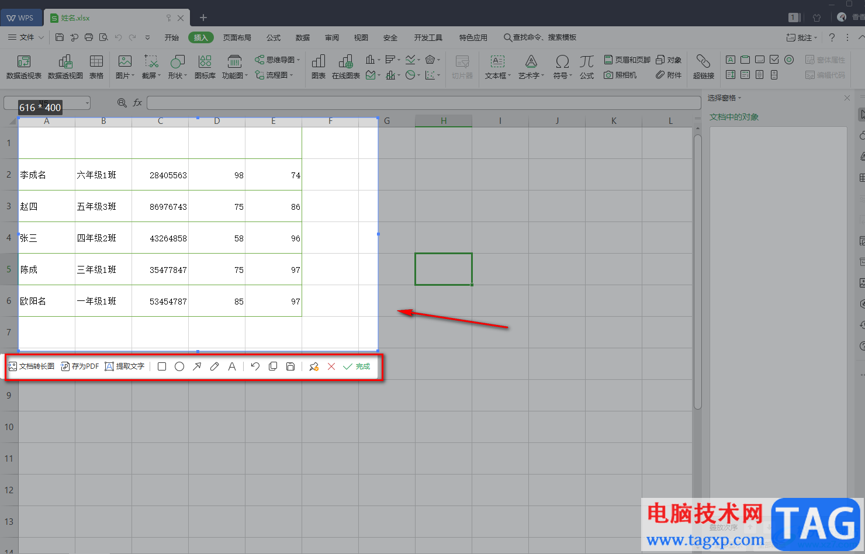Screen dimensions: 865x554
Task: Open the 图片 picture dropdown
Action: (x=125, y=67)
